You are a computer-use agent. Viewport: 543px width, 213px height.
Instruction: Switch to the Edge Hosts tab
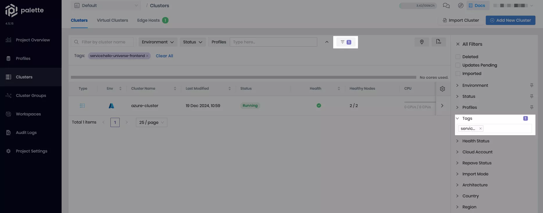tap(153, 20)
